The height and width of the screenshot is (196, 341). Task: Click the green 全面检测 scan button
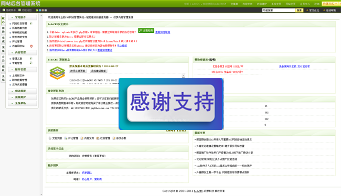(146, 30)
